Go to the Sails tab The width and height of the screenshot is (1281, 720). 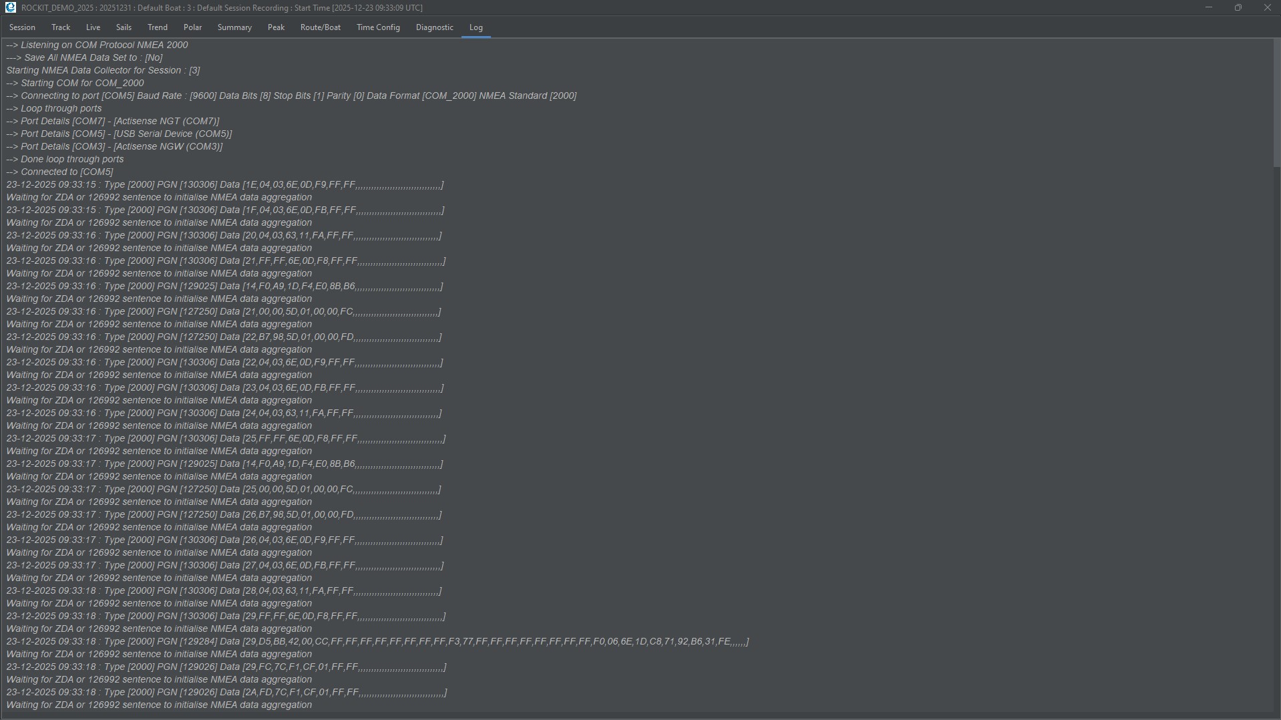(x=124, y=27)
